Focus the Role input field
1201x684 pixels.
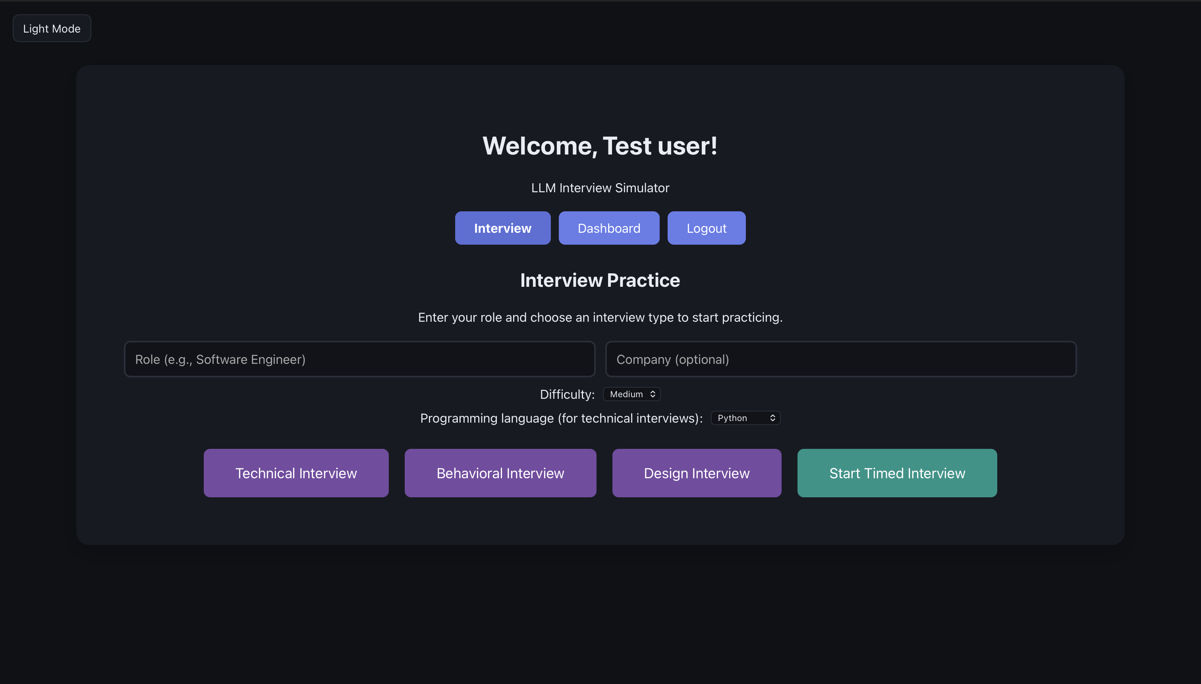click(359, 359)
